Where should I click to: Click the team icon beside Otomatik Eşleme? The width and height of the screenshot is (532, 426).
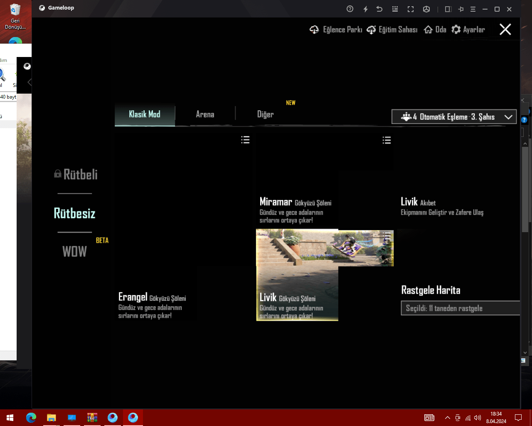406,117
